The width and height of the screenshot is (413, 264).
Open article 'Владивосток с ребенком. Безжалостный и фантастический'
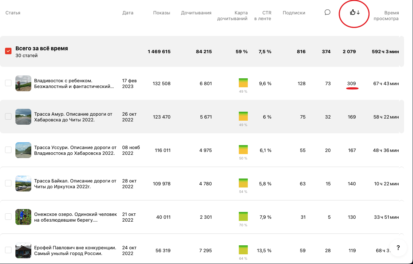coord(74,84)
